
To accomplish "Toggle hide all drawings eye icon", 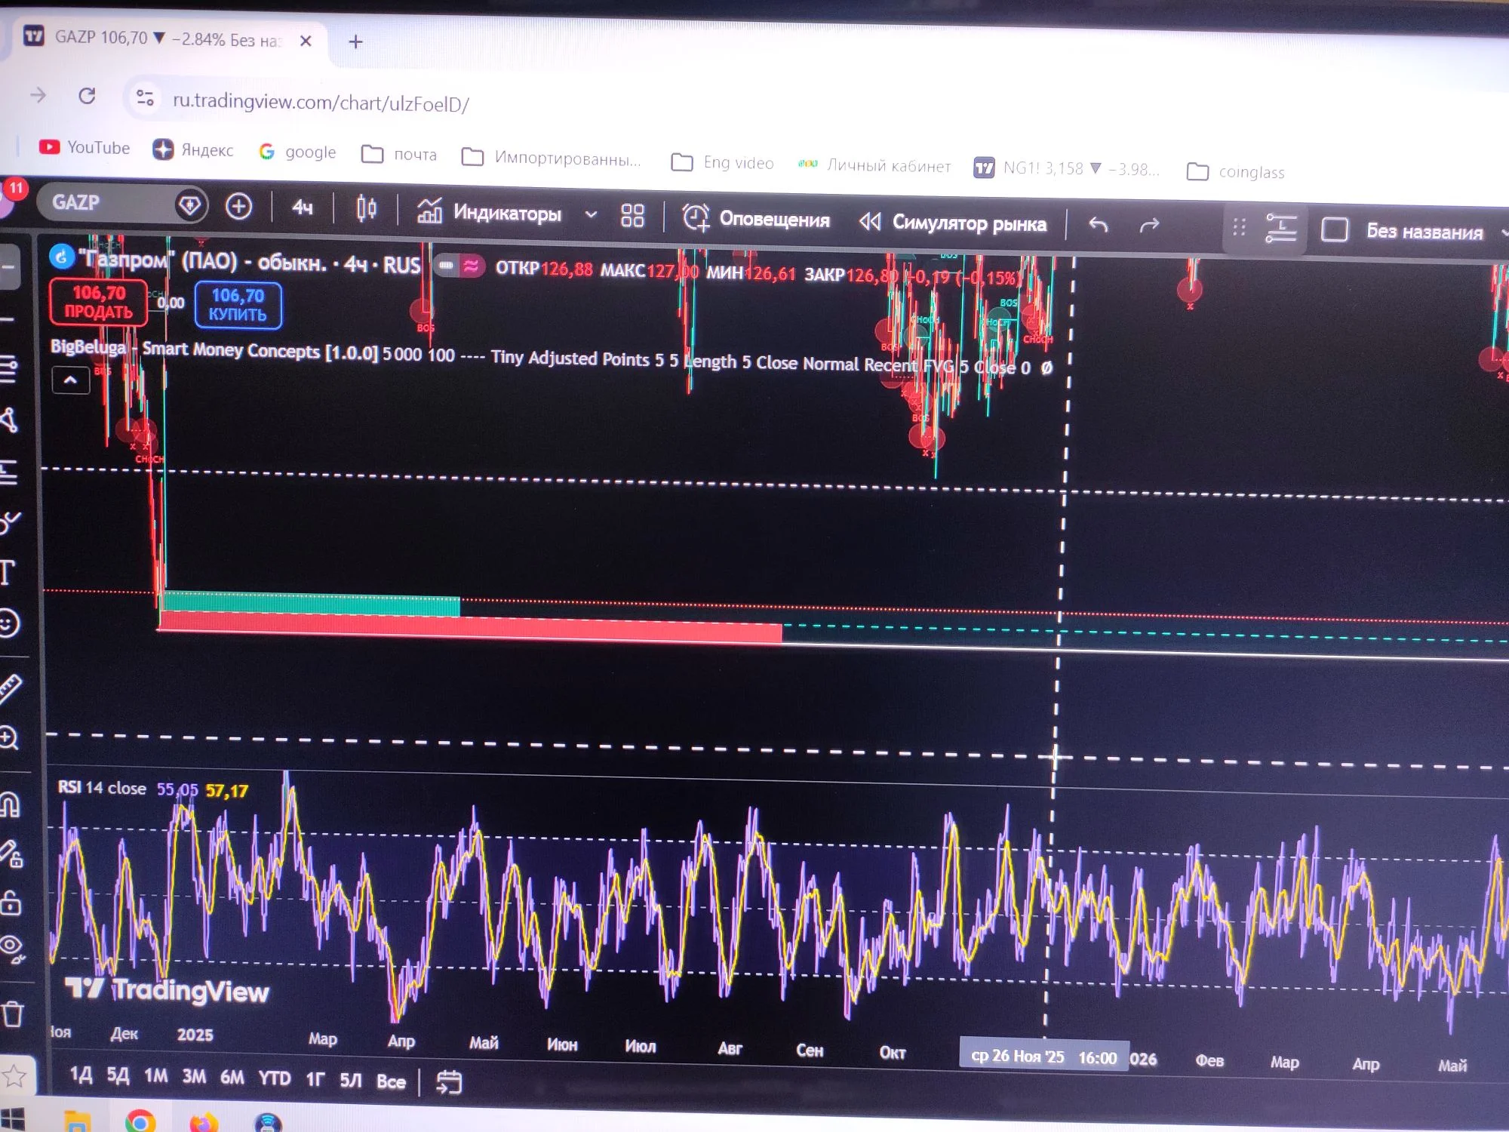I will (11, 948).
